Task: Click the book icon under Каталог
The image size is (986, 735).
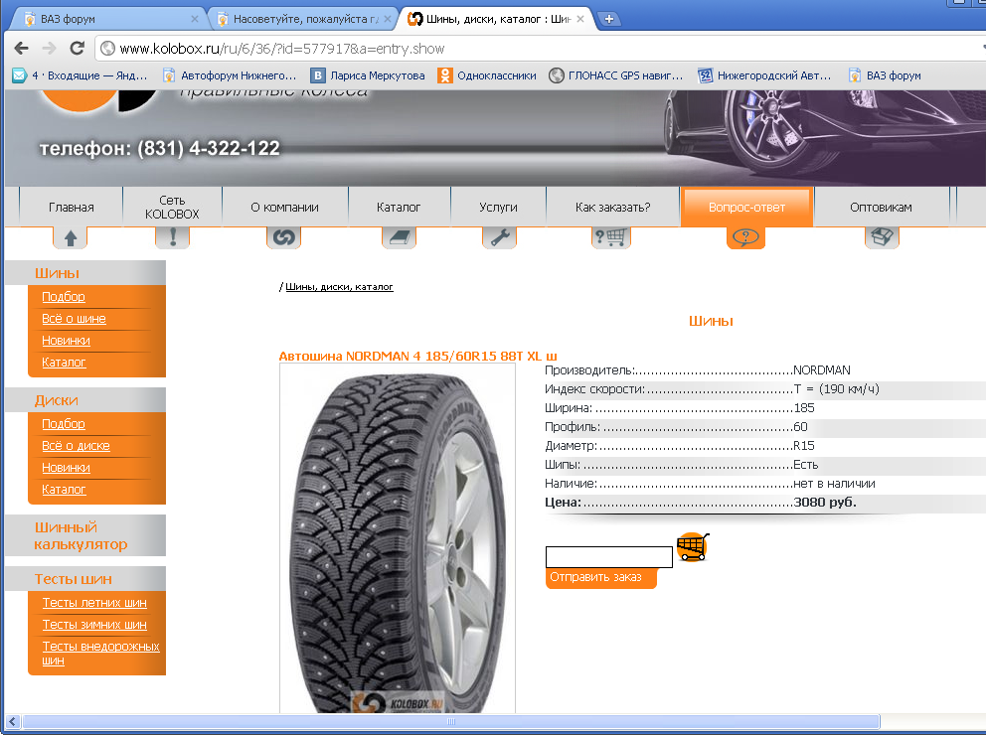Action: 400,237
